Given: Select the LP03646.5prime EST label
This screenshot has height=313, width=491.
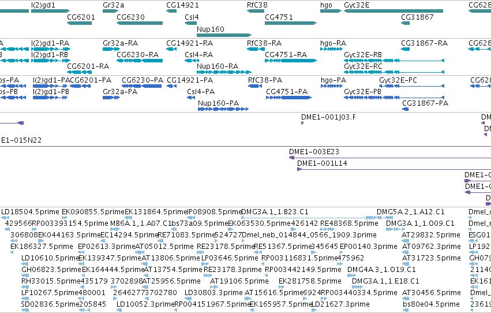Looking at the screenshot, I should [x=230, y=258].
